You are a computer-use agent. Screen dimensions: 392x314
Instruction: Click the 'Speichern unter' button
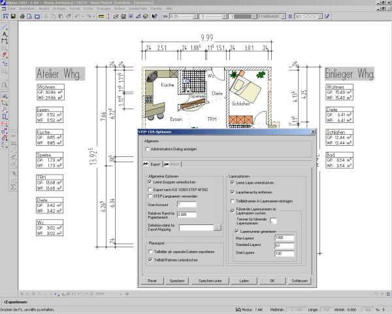[210, 281]
